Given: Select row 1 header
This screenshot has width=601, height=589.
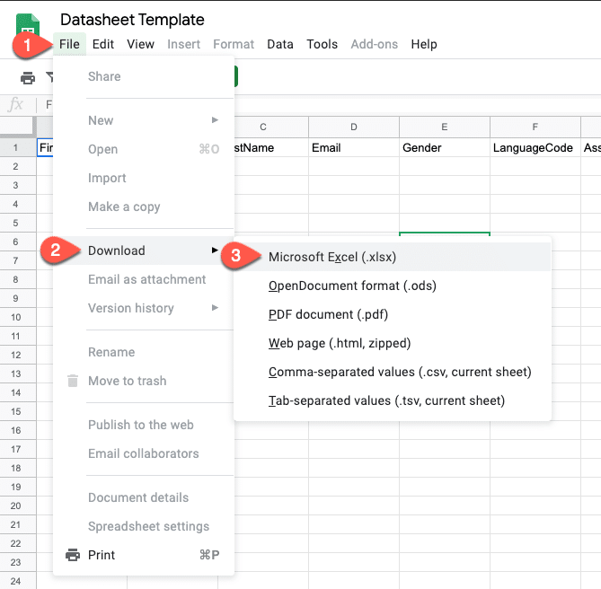Looking at the screenshot, I should click(x=18, y=147).
